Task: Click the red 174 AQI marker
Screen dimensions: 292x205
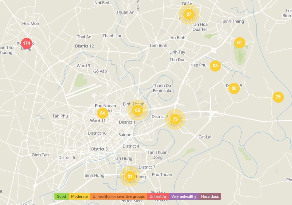Action: 27,43
